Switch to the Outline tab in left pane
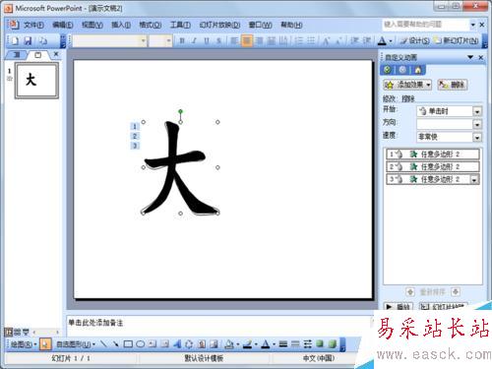Image resolution: width=492 pixels, height=369 pixels. pyautogui.click(x=17, y=55)
